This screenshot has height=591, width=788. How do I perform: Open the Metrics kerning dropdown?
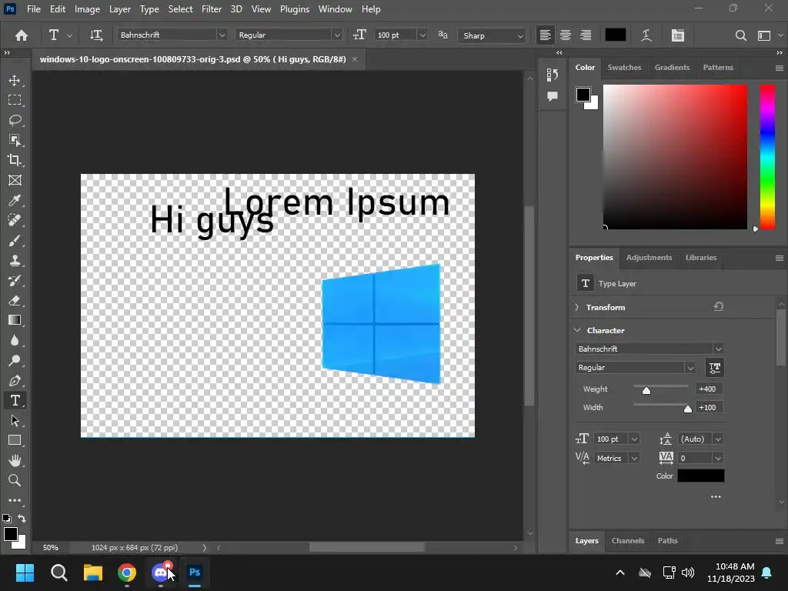pyautogui.click(x=634, y=458)
